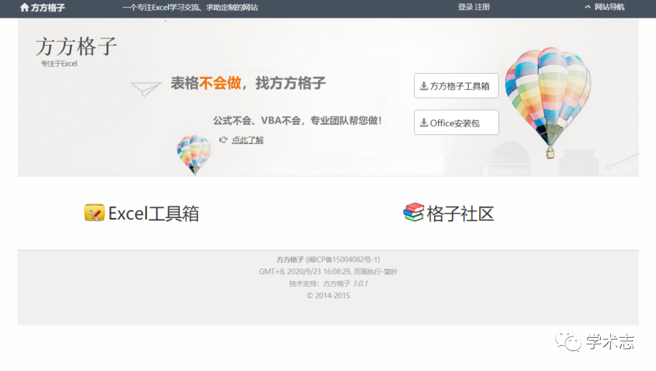
Task: Click 方方格子 brand text in top bar
Action: [48, 8]
